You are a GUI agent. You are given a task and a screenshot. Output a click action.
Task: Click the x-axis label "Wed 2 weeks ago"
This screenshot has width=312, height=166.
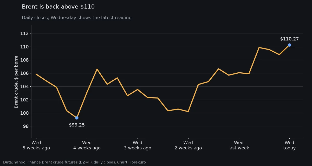[188, 145]
